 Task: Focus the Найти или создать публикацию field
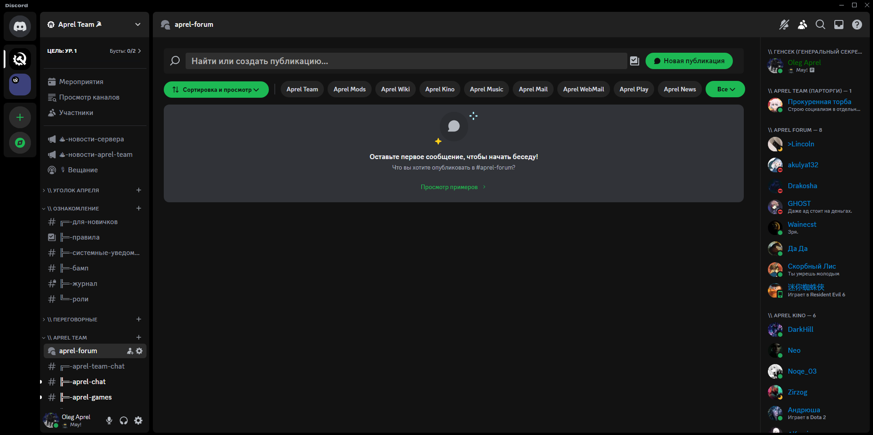pyautogui.click(x=406, y=61)
